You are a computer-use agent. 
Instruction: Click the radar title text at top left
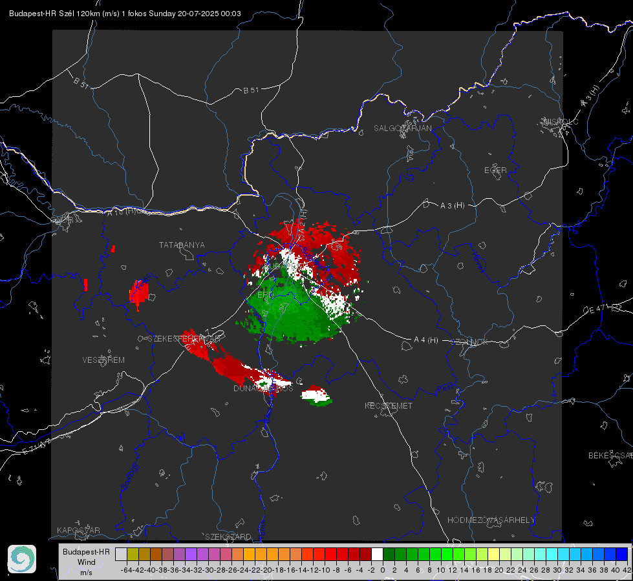tap(125, 14)
